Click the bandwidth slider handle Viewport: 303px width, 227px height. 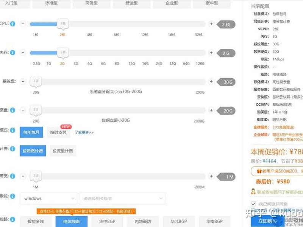pyautogui.click(x=36, y=176)
